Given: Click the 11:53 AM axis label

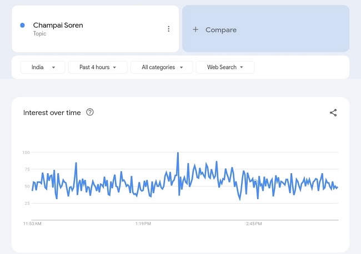Looking at the screenshot, I should 32,224.
